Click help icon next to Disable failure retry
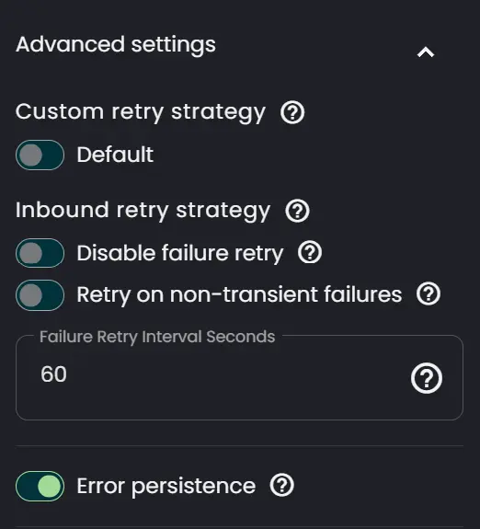Viewport: 480px width, 529px height. [x=310, y=252]
